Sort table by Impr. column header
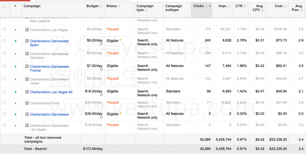306x154 pixels. tap(223, 6)
